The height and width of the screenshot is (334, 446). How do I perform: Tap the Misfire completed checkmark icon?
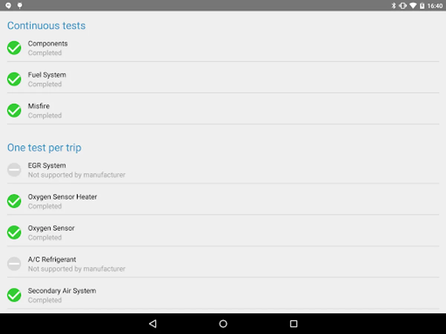[x=14, y=110]
